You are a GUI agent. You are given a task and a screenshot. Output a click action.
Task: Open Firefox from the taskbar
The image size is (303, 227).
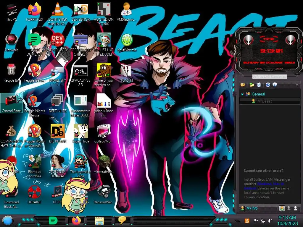click(76, 220)
